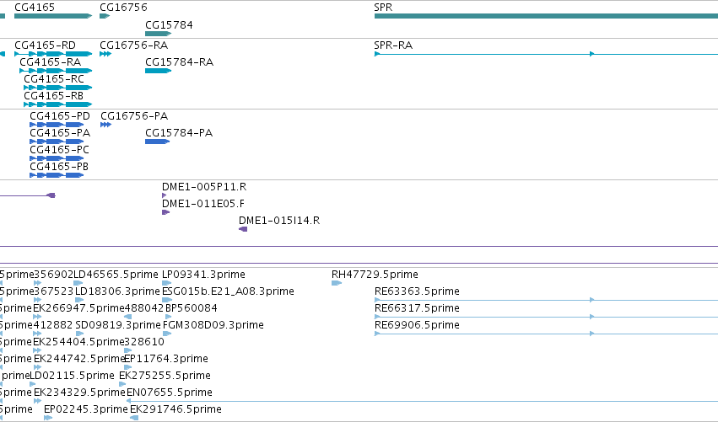Select the CG4165-RD transcript glyph
Screen dimensions: 718x422
(x=53, y=54)
